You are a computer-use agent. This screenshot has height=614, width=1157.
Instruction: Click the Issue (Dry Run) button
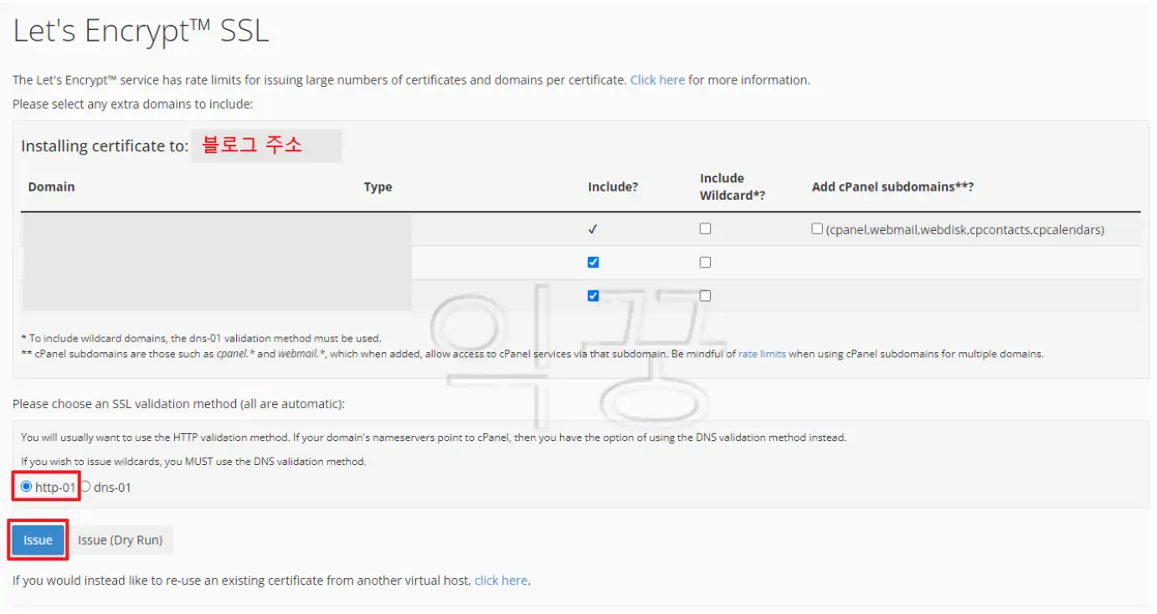click(x=121, y=539)
